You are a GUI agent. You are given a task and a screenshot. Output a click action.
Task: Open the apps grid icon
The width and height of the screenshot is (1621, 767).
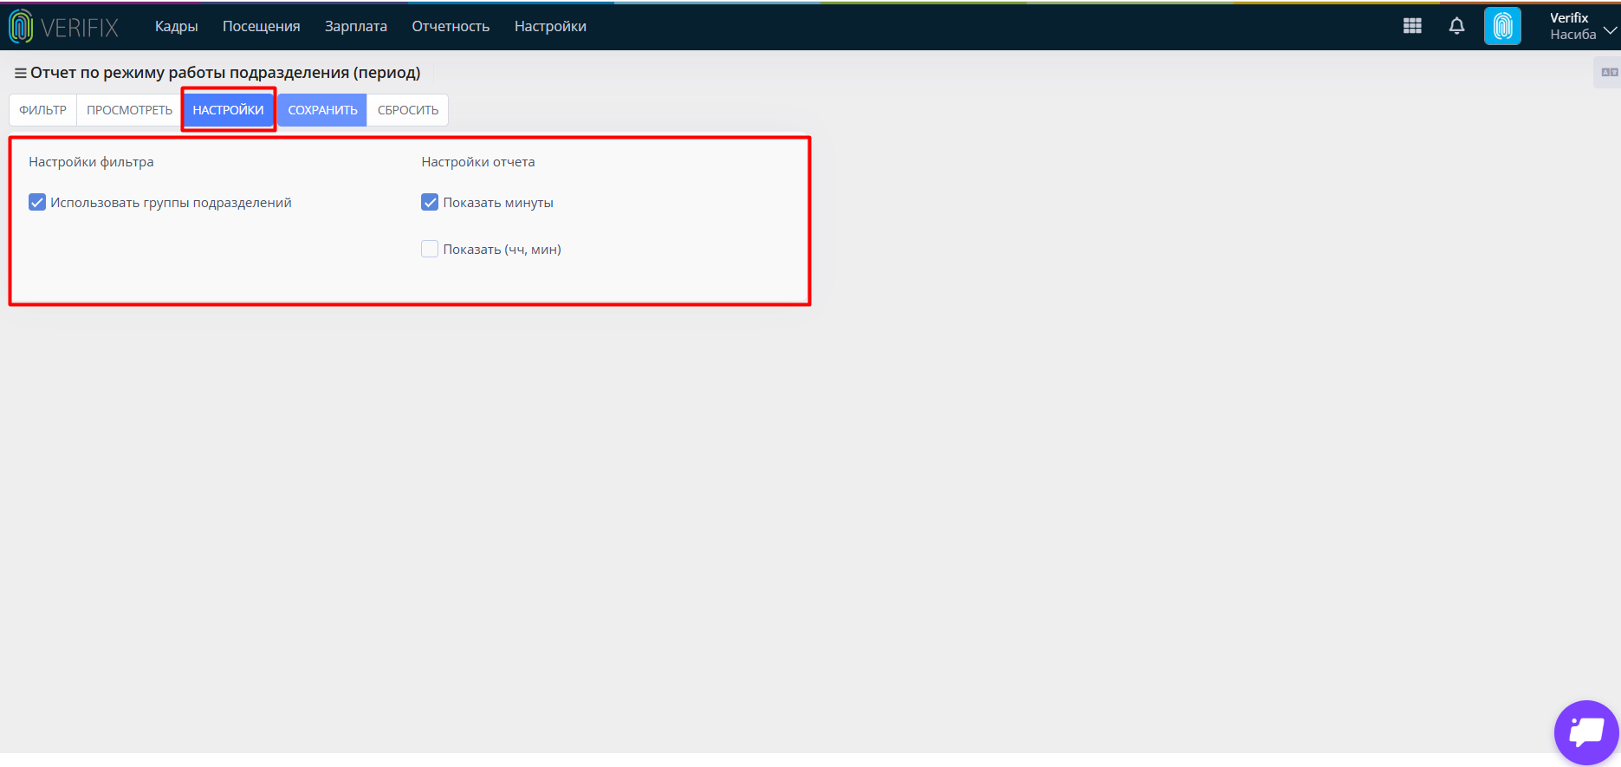click(x=1412, y=26)
